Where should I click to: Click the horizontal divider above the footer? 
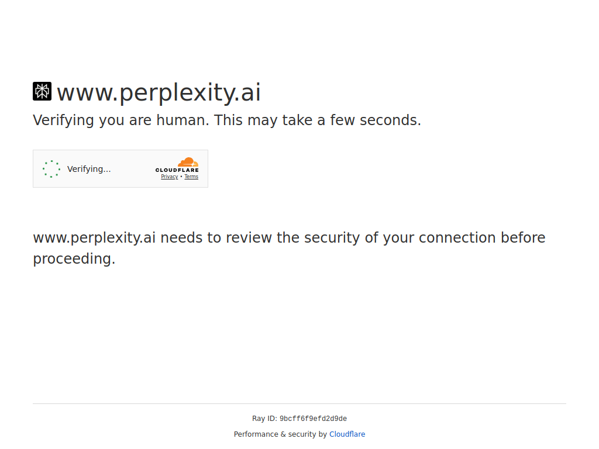pyautogui.click(x=299, y=403)
